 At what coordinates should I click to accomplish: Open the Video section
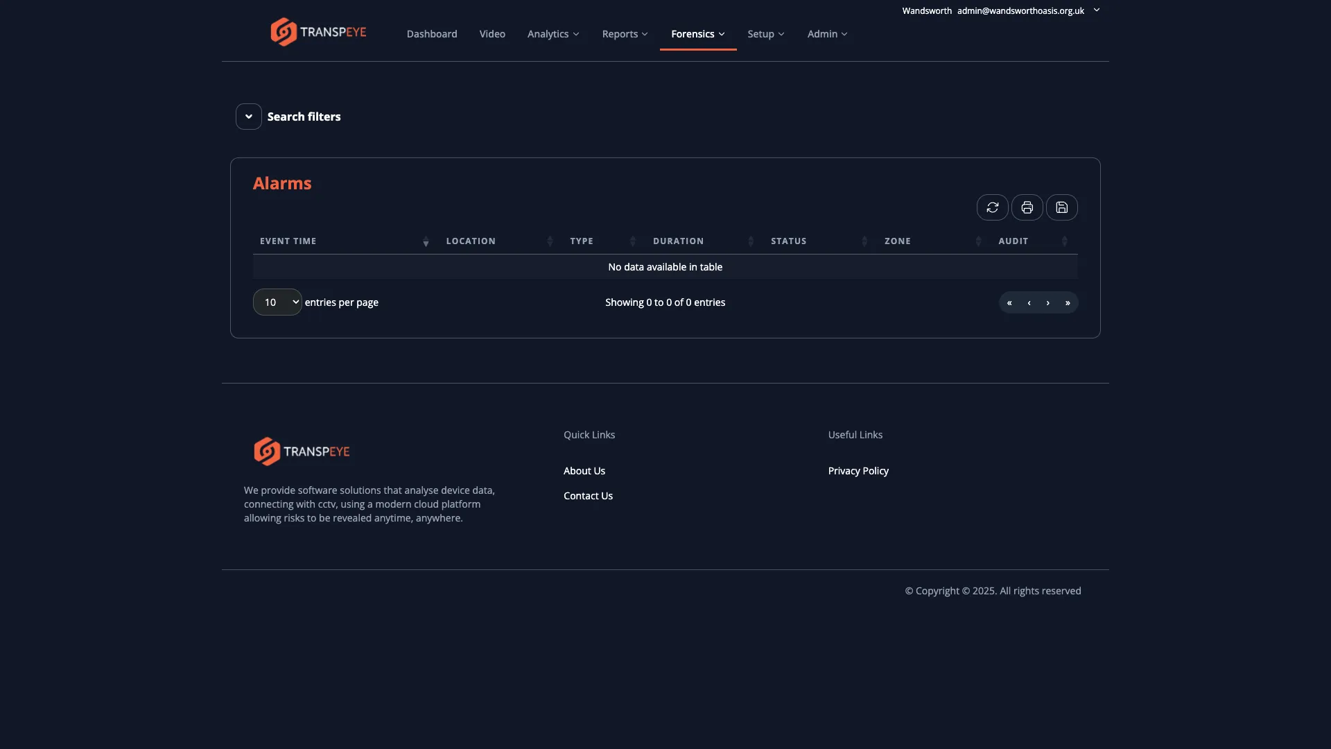click(491, 33)
